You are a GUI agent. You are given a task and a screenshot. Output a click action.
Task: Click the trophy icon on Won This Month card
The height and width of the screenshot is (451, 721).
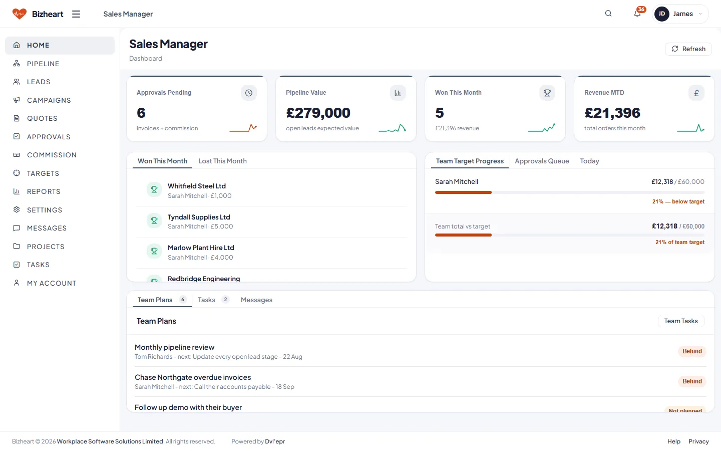[x=547, y=93]
